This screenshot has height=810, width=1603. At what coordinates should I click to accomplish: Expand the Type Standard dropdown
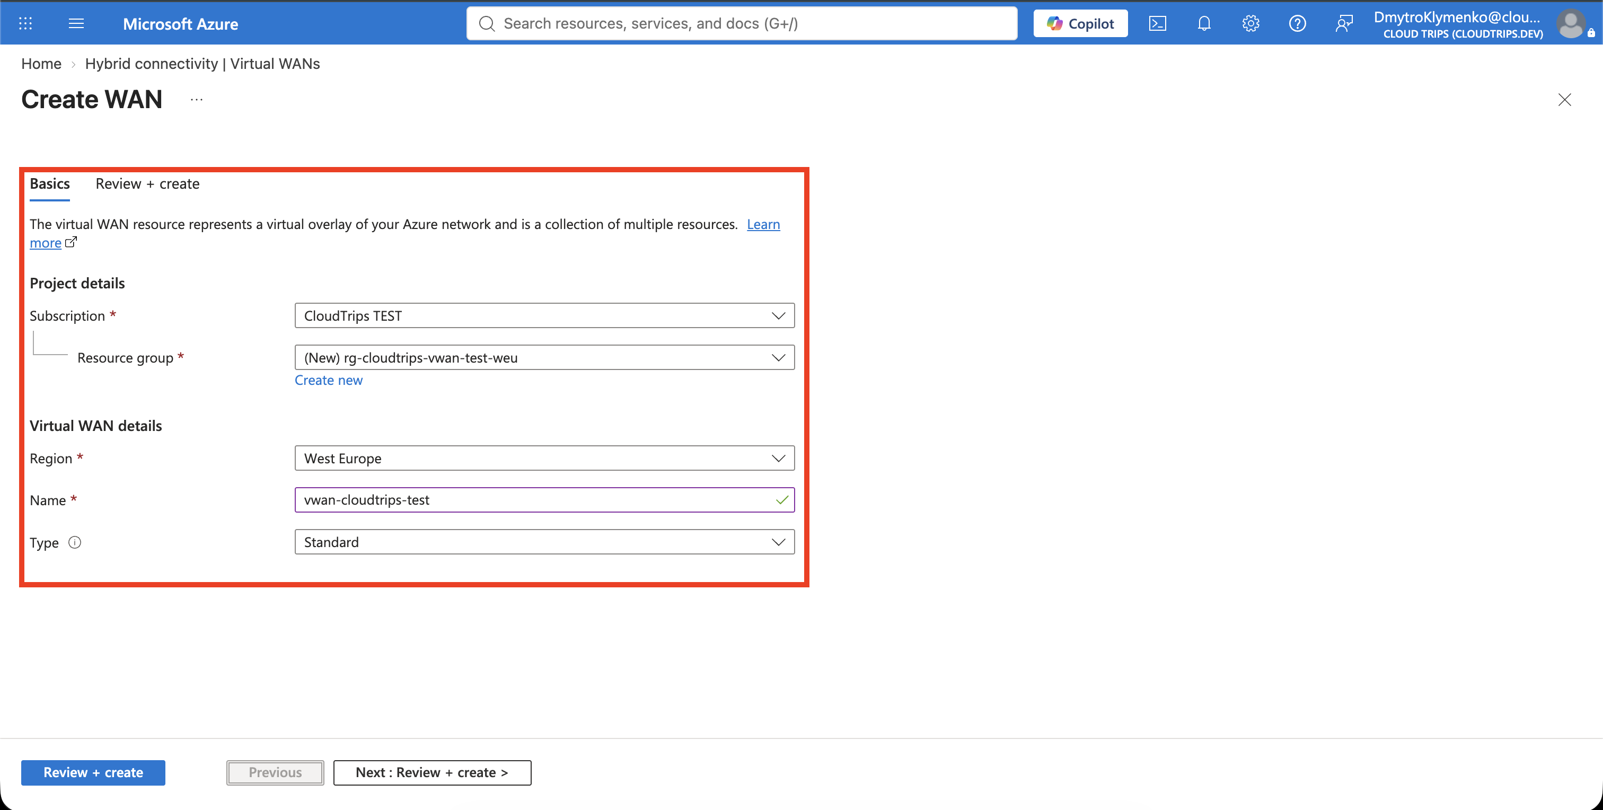pyautogui.click(x=544, y=542)
